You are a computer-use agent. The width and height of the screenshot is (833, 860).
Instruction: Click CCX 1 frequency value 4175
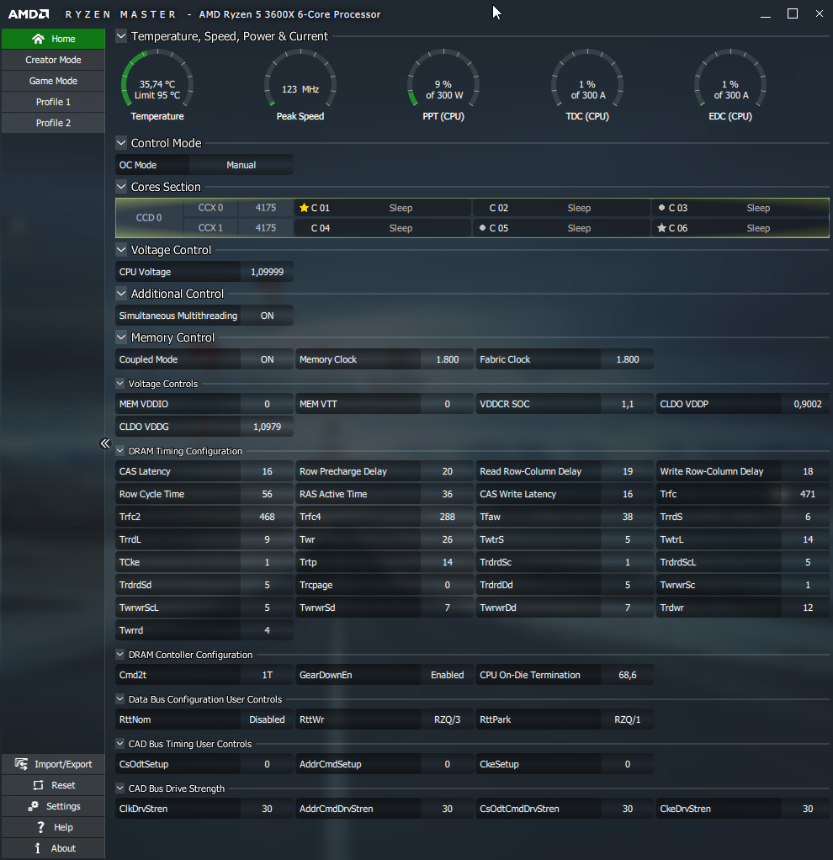click(266, 227)
